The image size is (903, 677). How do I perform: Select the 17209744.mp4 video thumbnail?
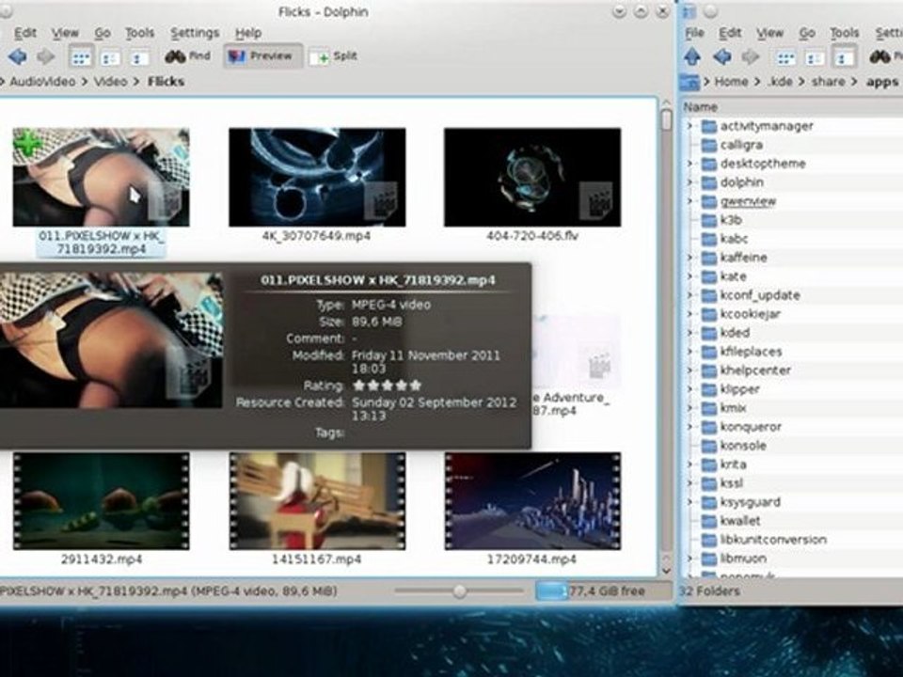tap(532, 501)
